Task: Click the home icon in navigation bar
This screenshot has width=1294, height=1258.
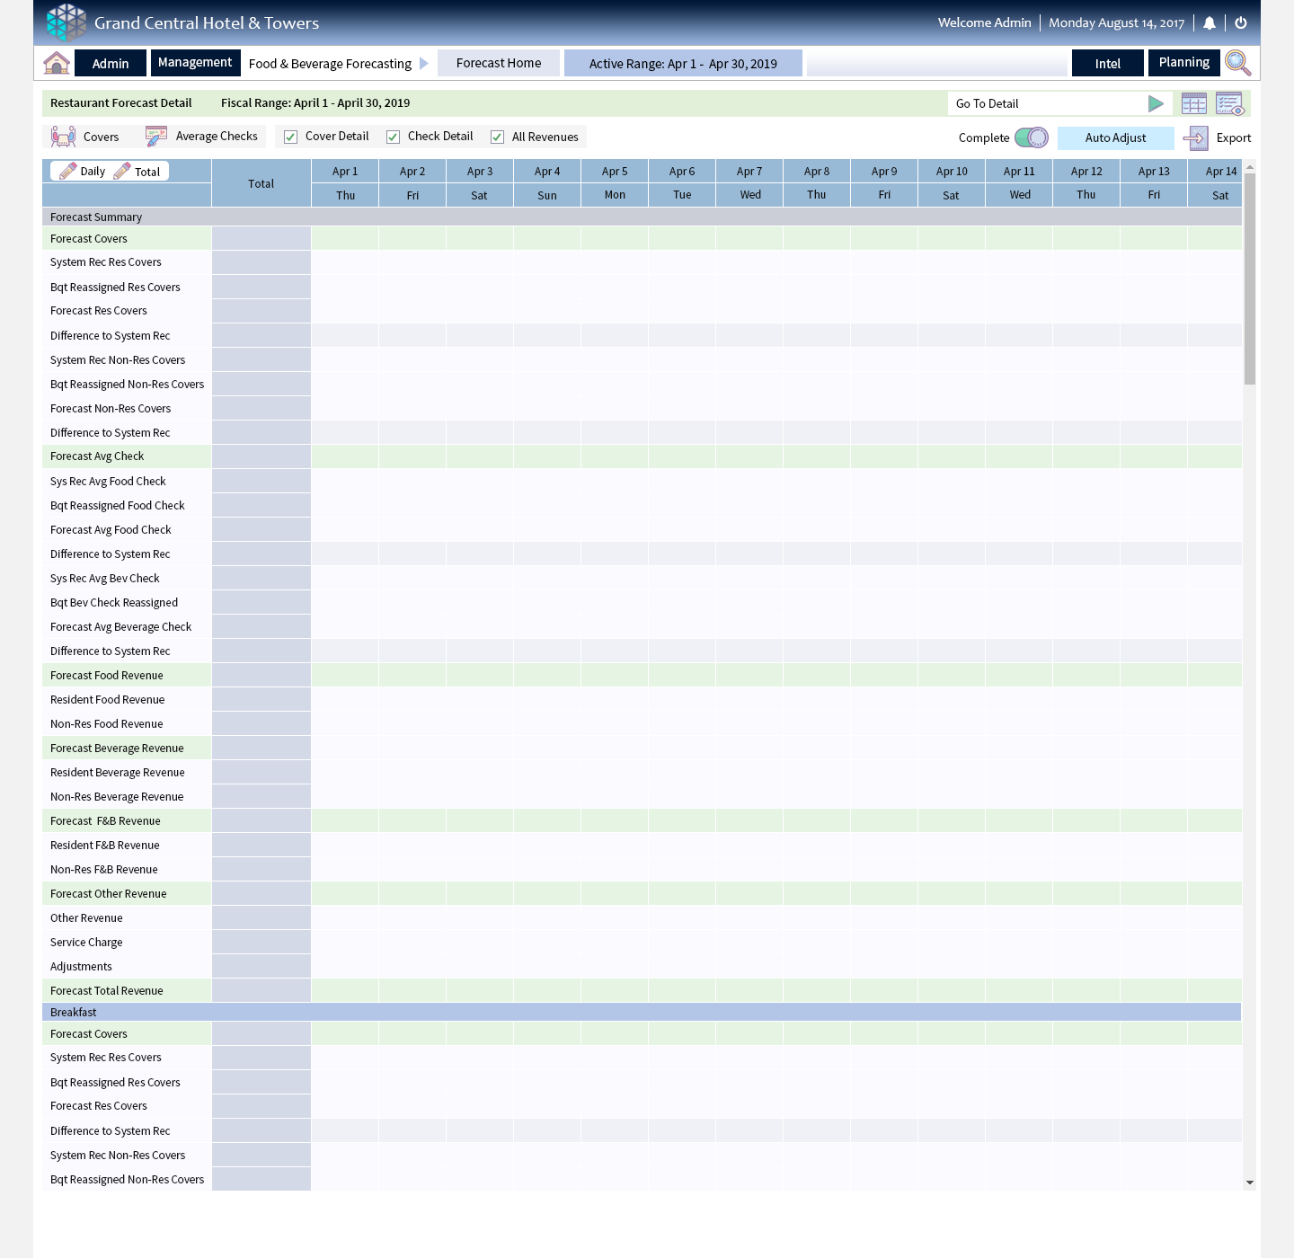Action: click(57, 63)
